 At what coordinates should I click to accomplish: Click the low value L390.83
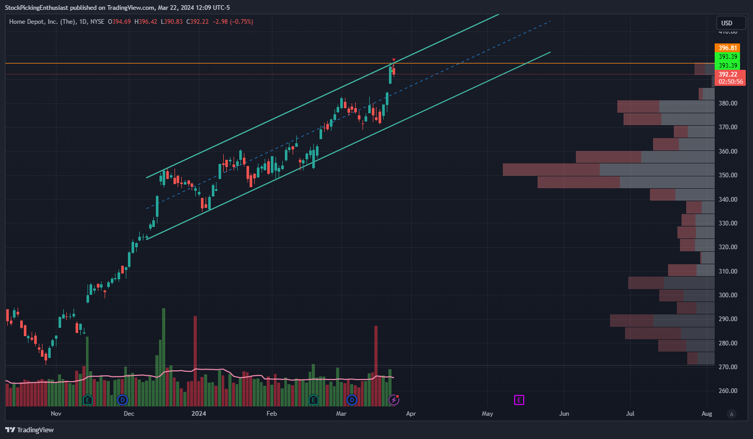[x=171, y=22]
